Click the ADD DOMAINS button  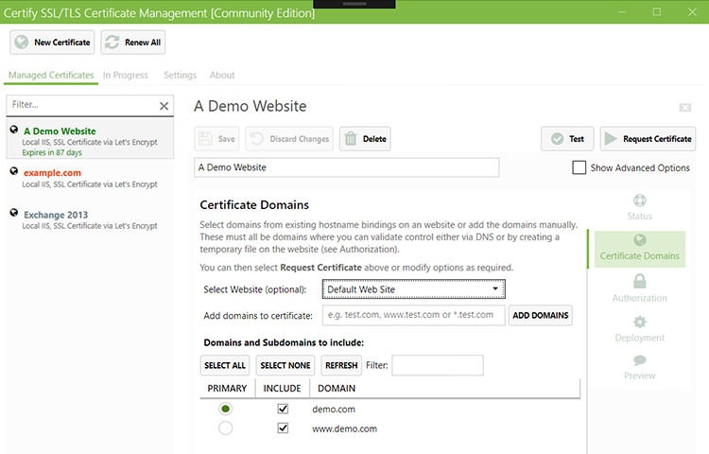pos(541,315)
